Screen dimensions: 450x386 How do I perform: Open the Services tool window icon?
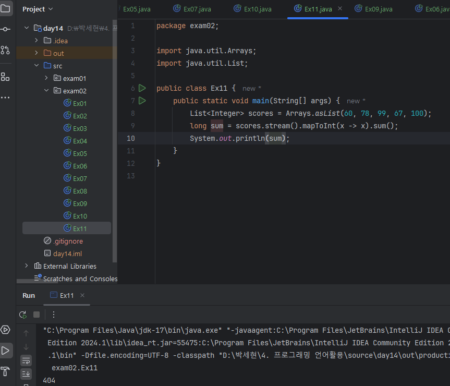point(5,330)
